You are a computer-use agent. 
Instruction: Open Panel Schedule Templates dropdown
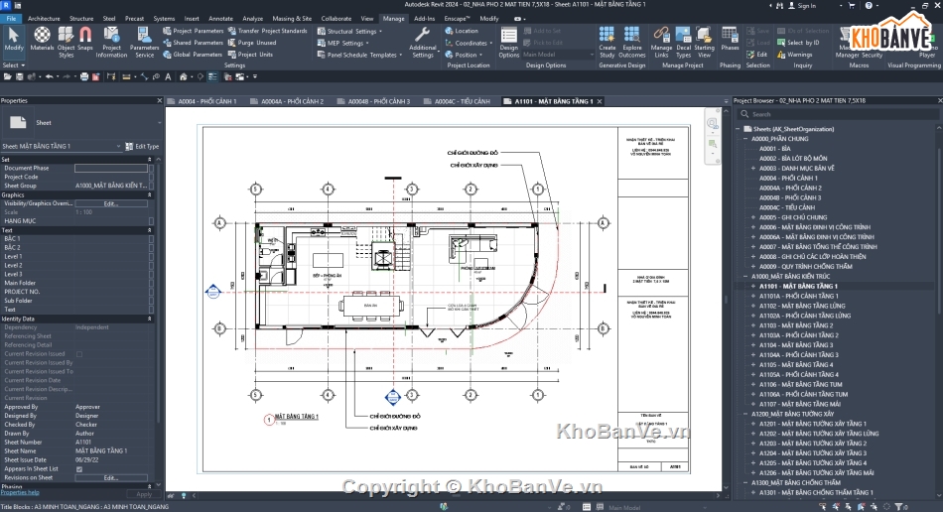(359, 55)
